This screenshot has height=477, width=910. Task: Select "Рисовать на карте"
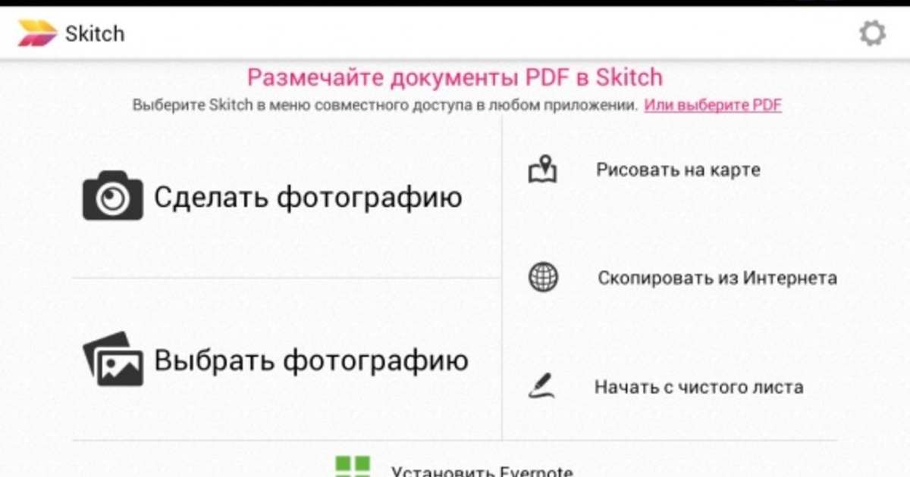pos(678,170)
